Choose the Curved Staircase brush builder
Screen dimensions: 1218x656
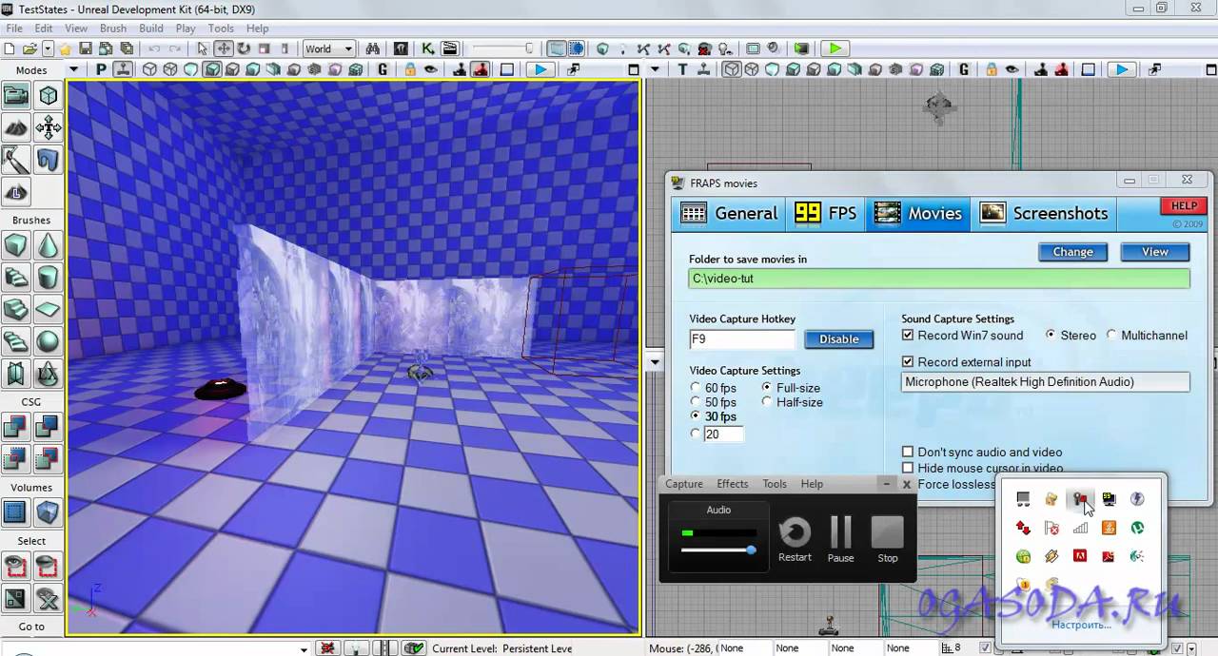16,279
